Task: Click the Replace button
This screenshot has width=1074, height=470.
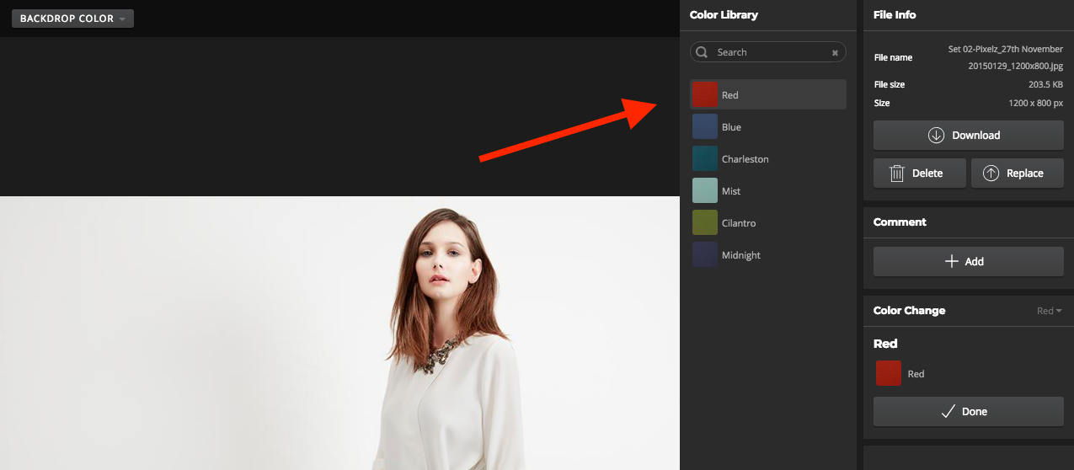Action: click(1017, 174)
